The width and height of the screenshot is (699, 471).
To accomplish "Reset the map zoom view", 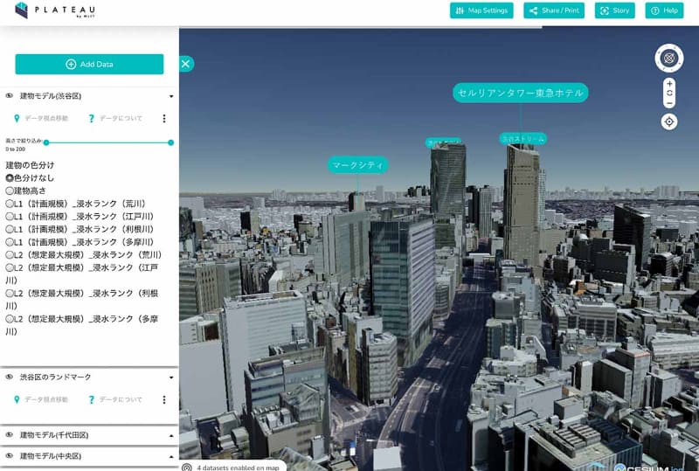I will [669, 94].
